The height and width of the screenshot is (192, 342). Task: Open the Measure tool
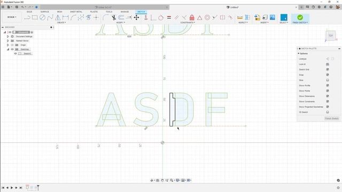point(240,18)
